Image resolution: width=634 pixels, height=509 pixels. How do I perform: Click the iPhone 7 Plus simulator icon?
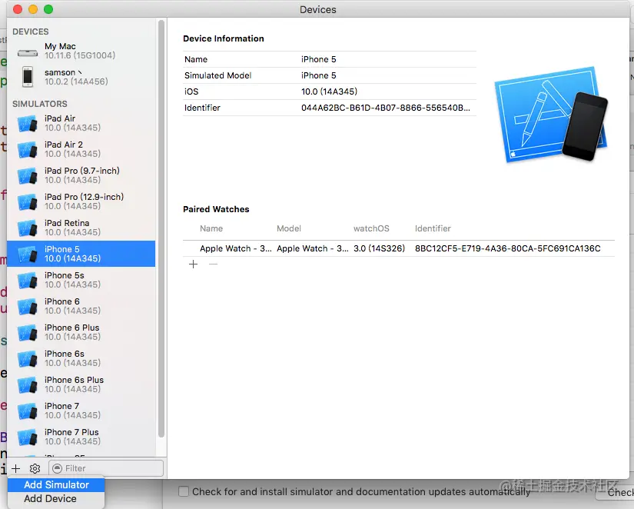(x=28, y=437)
